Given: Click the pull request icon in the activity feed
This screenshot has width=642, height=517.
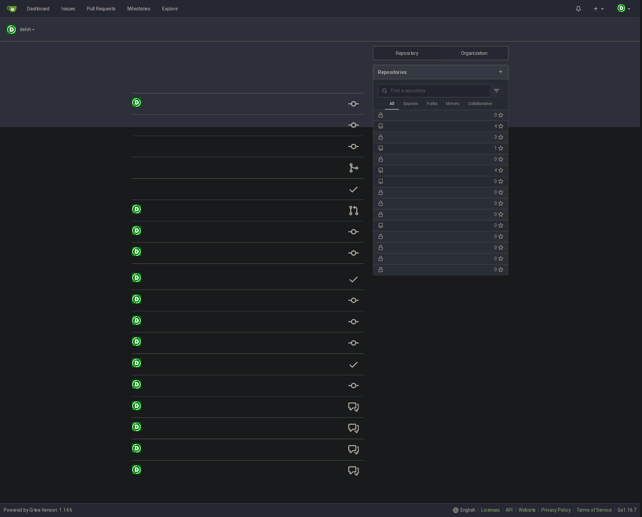Looking at the screenshot, I should tap(353, 210).
